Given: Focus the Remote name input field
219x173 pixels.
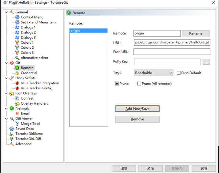Looking at the screenshot, I should [x=157, y=34].
